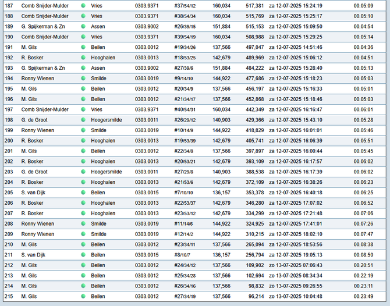390x306 pixels.
Task: Click the green status dot in row 199
Action: (83, 130)
